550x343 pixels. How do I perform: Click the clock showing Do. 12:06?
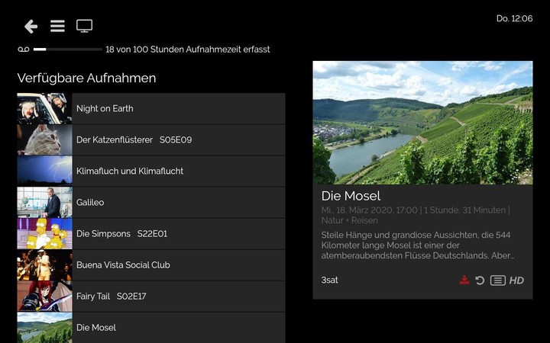tap(515, 18)
